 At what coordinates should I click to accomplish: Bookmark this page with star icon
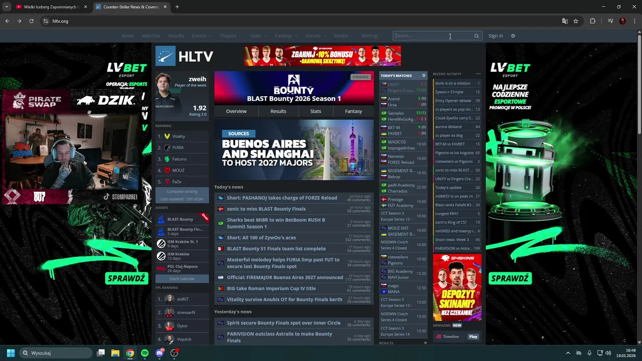(576, 21)
